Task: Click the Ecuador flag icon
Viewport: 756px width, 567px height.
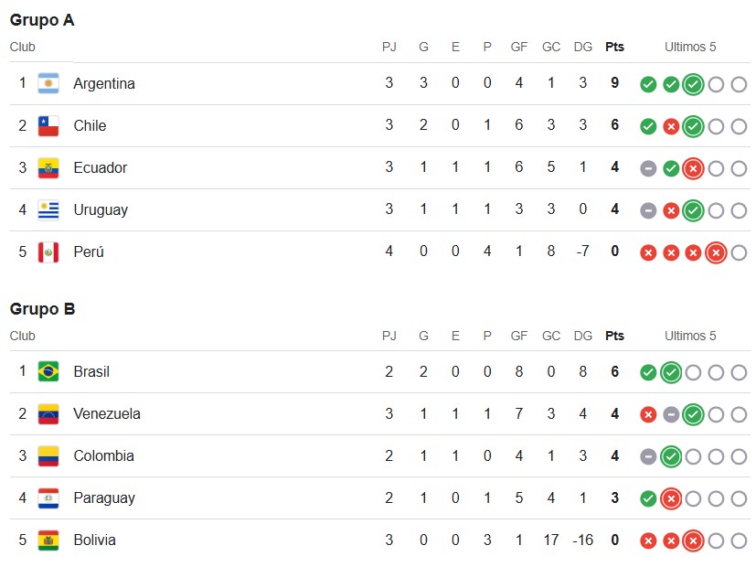Action: click(x=48, y=167)
